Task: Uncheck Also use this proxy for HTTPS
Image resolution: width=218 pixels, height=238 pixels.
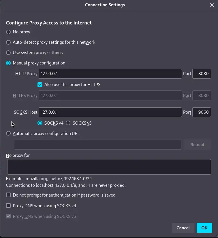Action: 40,85
